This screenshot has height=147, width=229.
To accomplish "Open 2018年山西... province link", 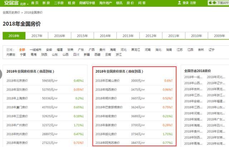I will click(x=193, y=83).
